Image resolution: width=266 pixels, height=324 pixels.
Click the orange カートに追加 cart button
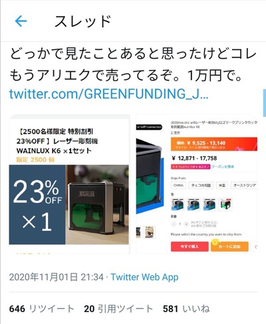click(x=229, y=246)
